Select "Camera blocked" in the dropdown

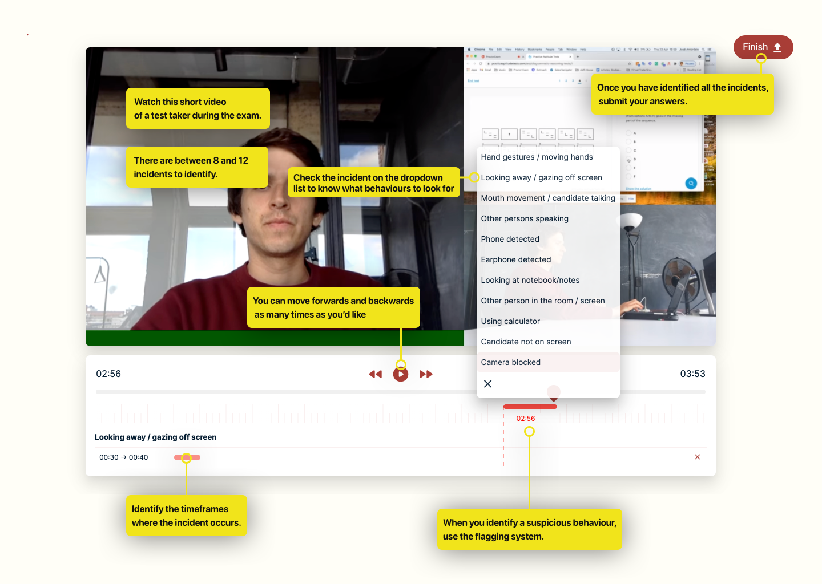[510, 362]
